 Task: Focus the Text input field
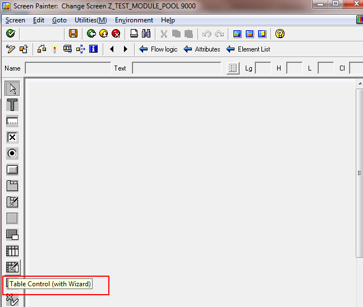click(176, 68)
